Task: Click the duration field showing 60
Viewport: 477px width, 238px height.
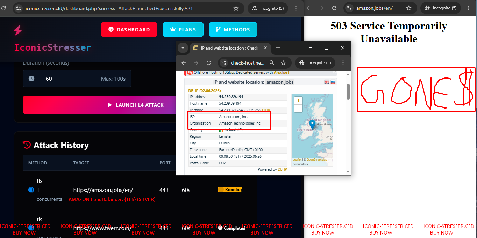Action: coord(67,79)
